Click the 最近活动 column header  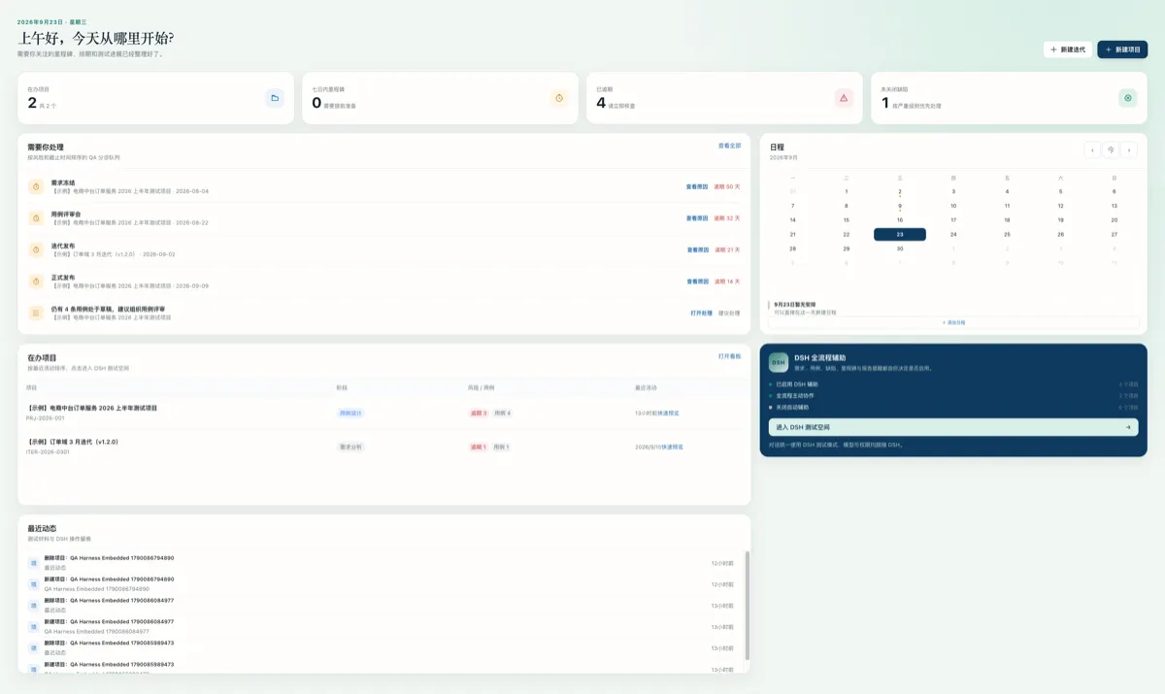[647, 387]
